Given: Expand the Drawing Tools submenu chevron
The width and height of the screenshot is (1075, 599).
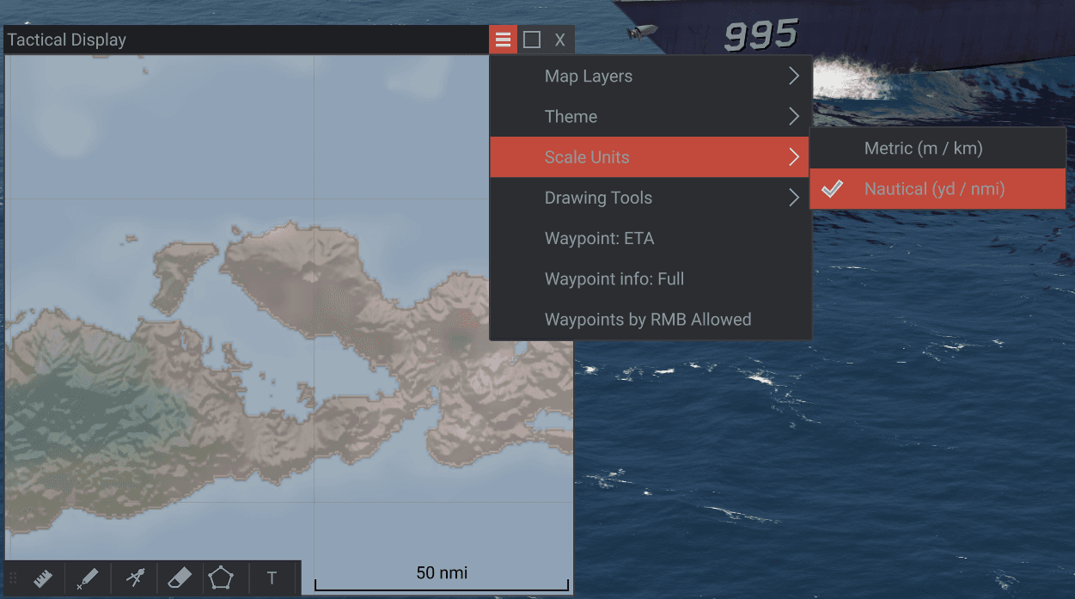Looking at the screenshot, I should pos(794,198).
